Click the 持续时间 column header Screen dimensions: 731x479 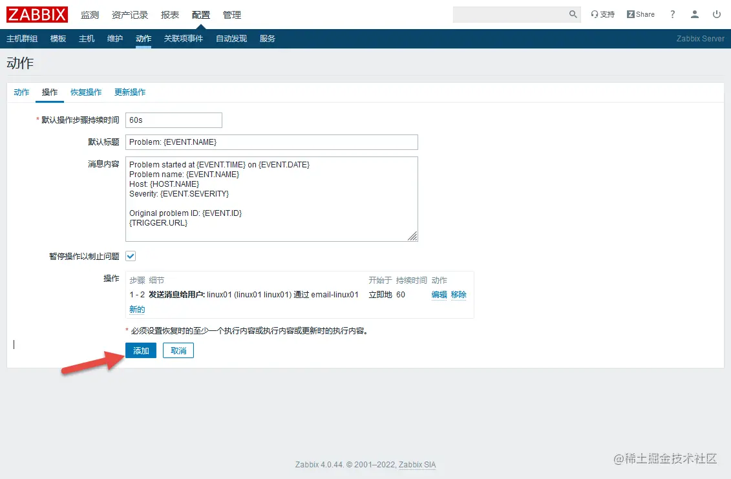(x=411, y=281)
